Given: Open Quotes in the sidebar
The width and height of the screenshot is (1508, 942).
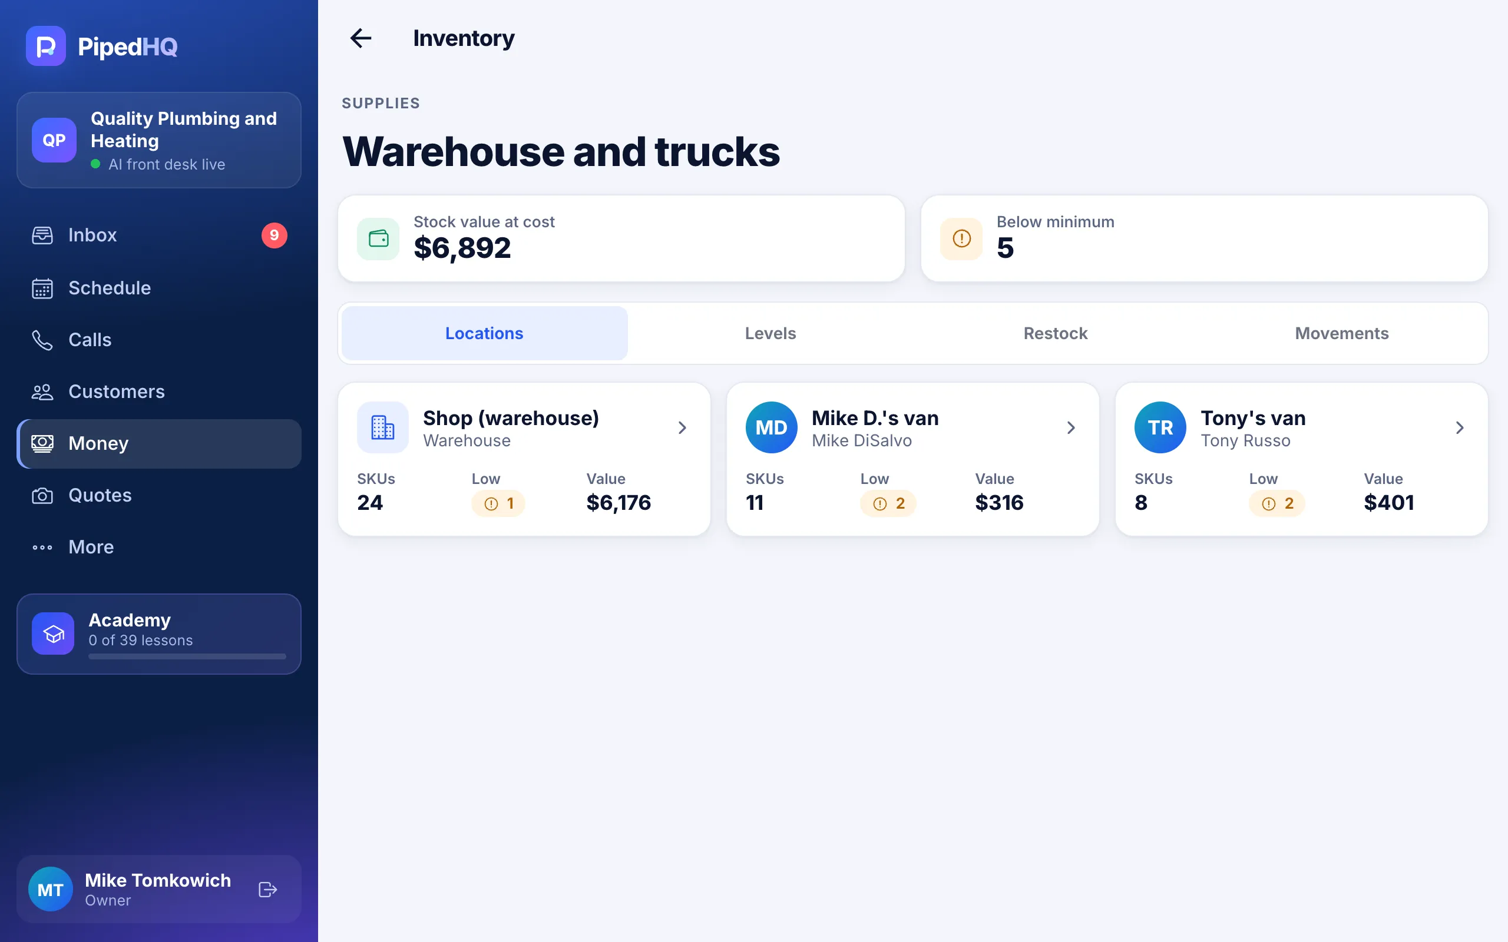Looking at the screenshot, I should [159, 495].
